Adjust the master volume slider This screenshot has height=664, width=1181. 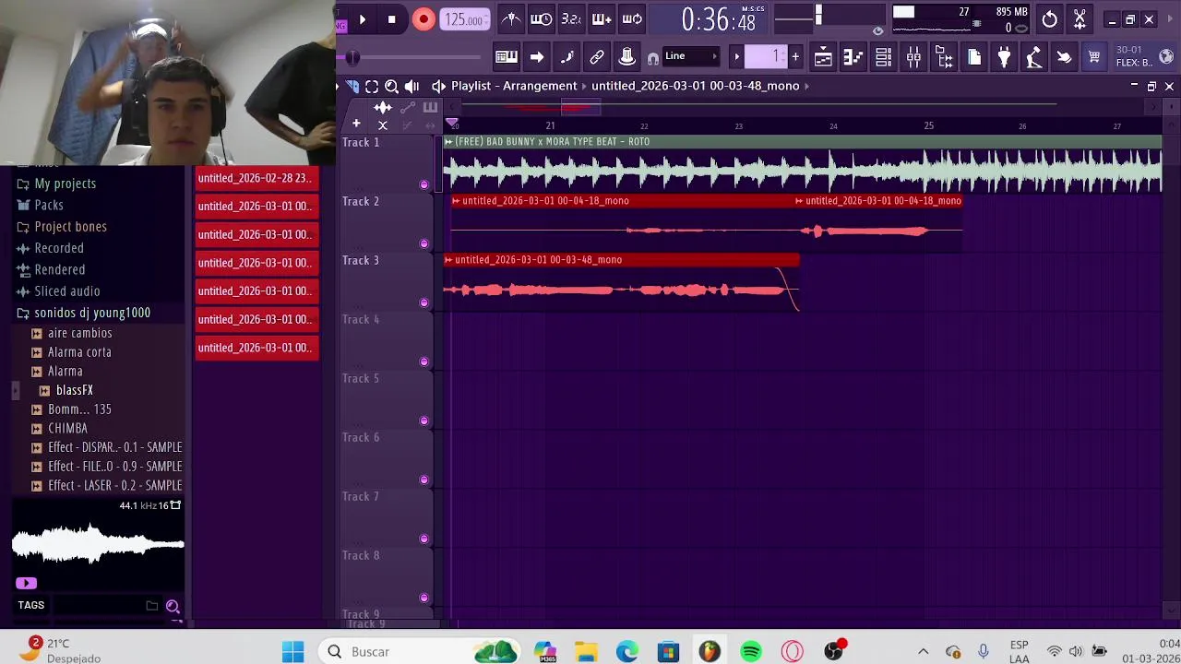click(x=817, y=16)
